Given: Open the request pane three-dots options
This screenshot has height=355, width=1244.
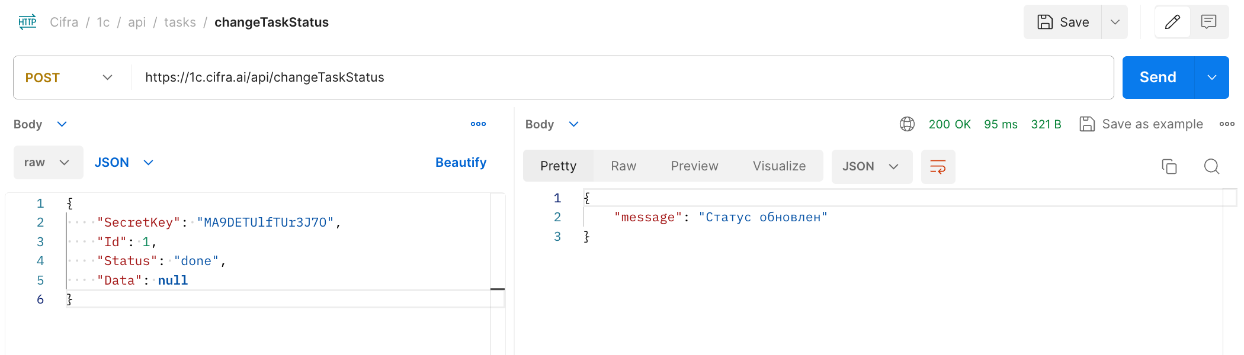Looking at the screenshot, I should (478, 124).
